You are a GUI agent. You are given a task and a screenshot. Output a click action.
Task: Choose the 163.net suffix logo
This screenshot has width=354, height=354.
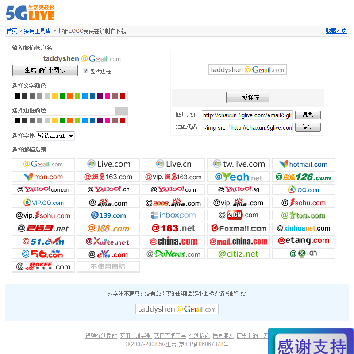173,228
